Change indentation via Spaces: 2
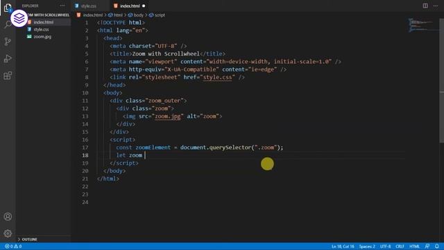This screenshot has width=444, height=250. point(367,247)
